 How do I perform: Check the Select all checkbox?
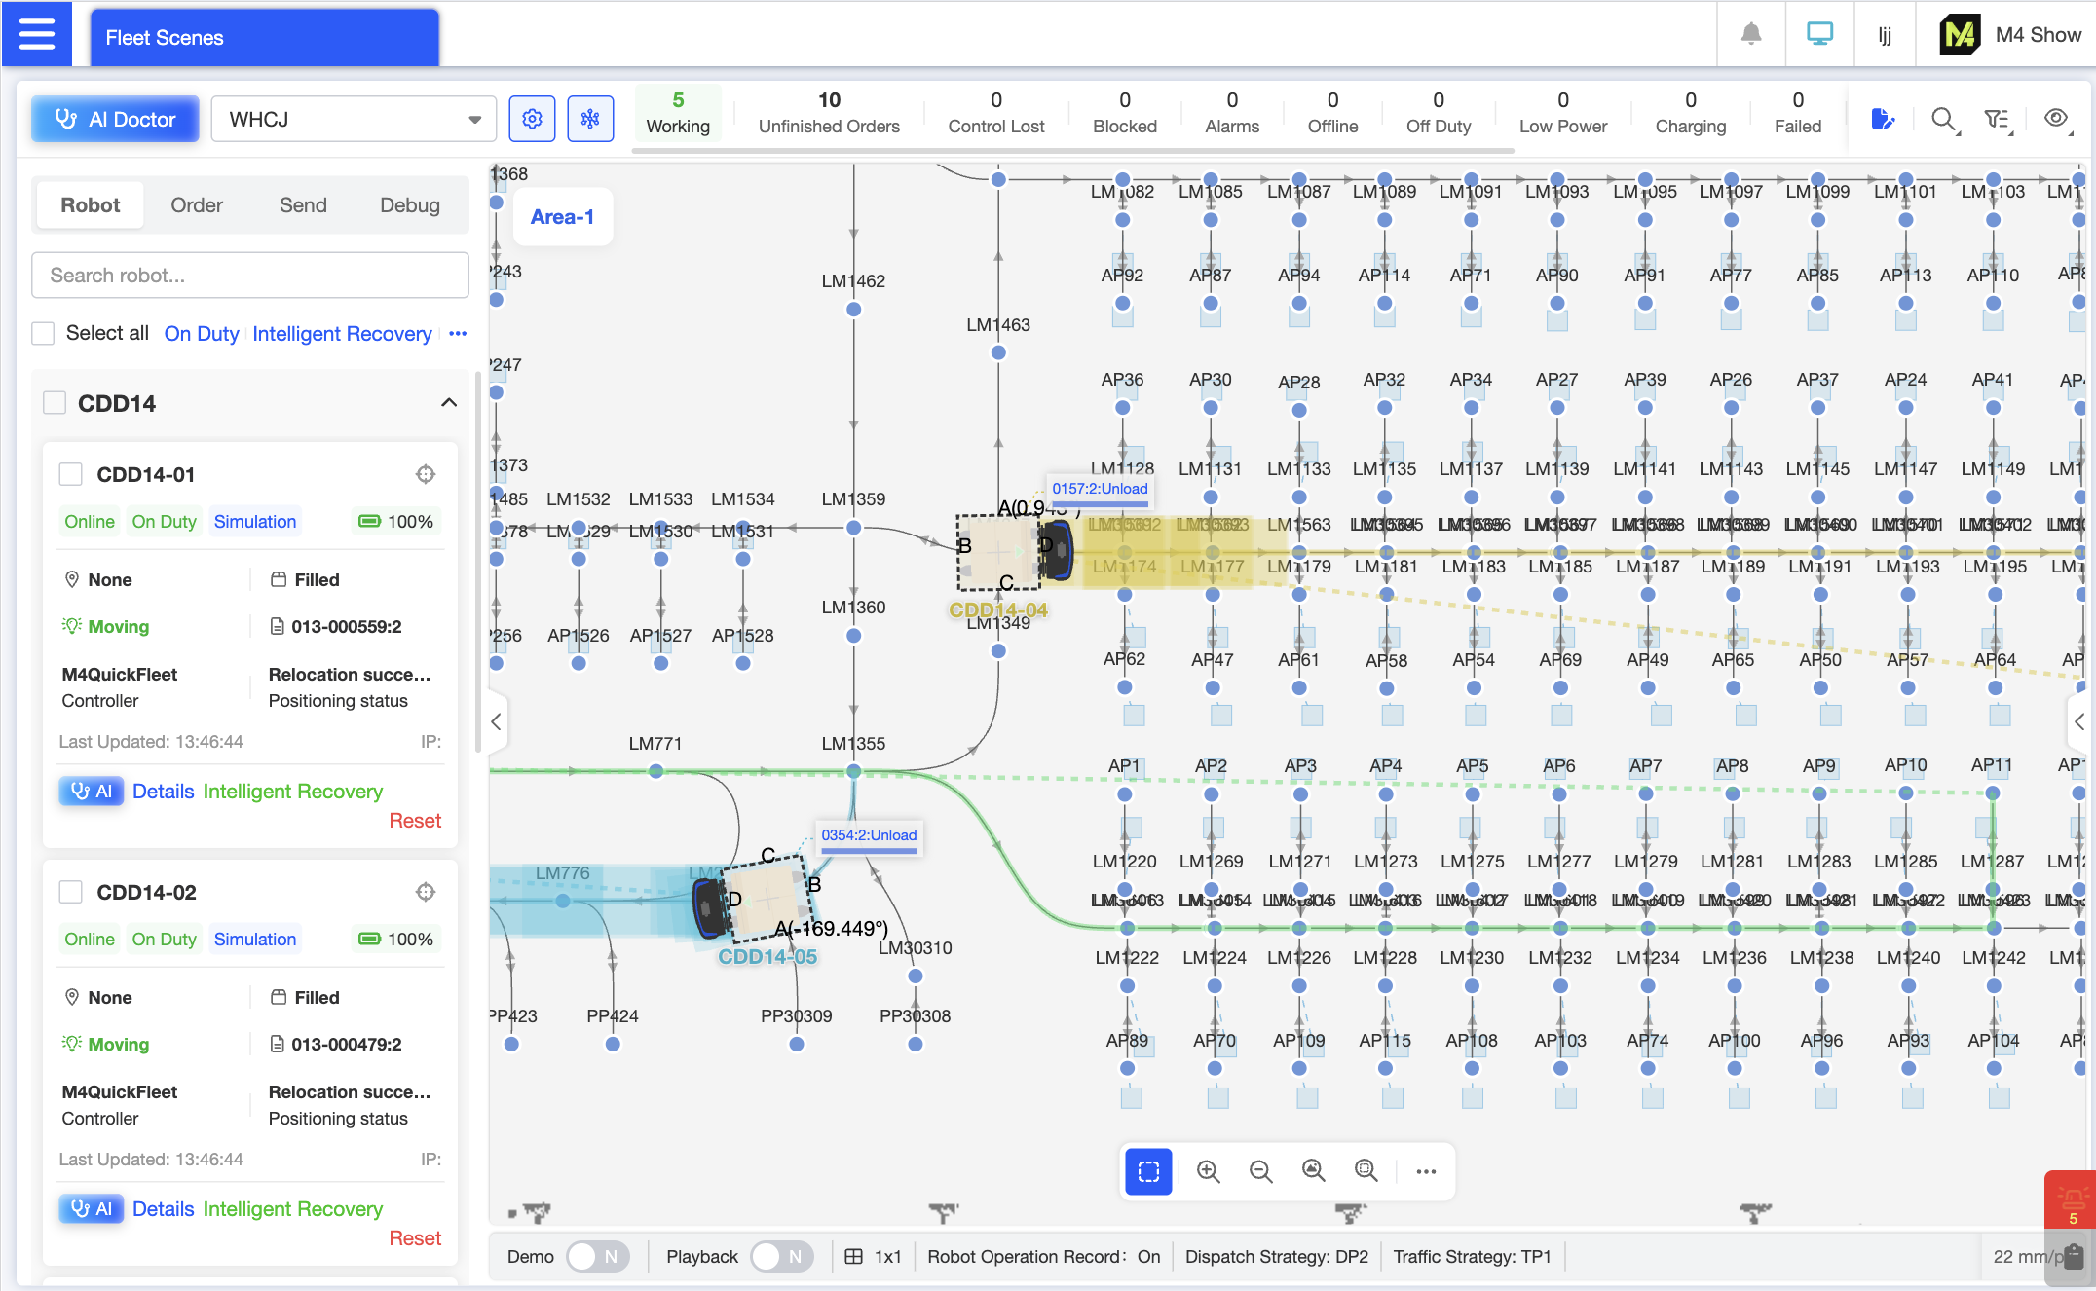(43, 333)
